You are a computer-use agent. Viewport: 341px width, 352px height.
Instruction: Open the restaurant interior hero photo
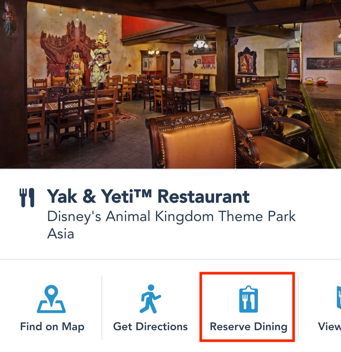[x=170, y=84]
